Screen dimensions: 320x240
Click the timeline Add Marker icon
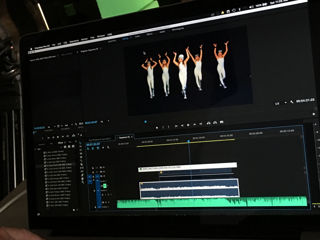coord(103,148)
